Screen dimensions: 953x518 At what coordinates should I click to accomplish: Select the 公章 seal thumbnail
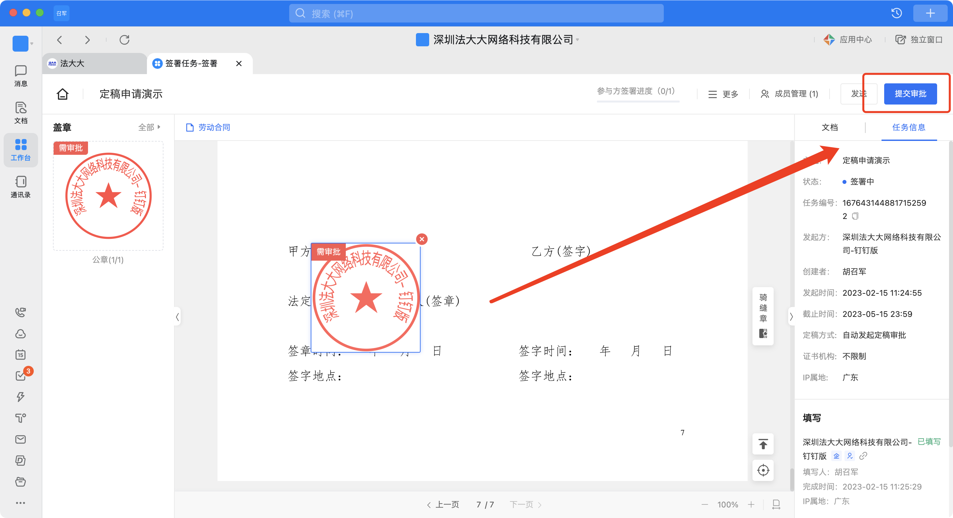tap(108, 195)
